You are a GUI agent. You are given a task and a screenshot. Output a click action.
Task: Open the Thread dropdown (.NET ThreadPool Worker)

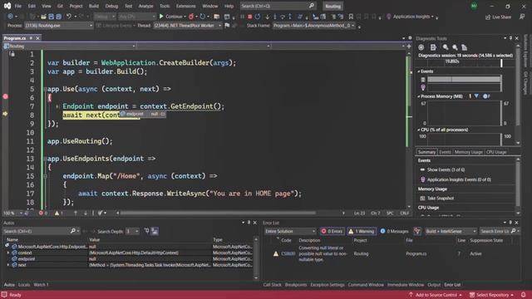pos(187,26)
